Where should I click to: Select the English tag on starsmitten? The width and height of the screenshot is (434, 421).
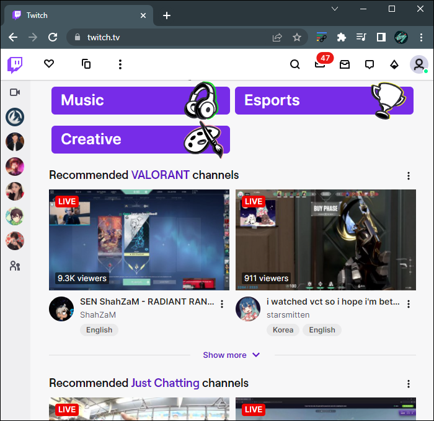[x=322, y=330]
